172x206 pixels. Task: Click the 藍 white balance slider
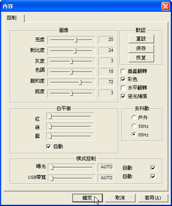point(70,136)
